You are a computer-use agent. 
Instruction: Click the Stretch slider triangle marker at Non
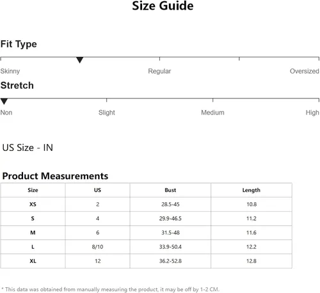[x=4, y=101]
